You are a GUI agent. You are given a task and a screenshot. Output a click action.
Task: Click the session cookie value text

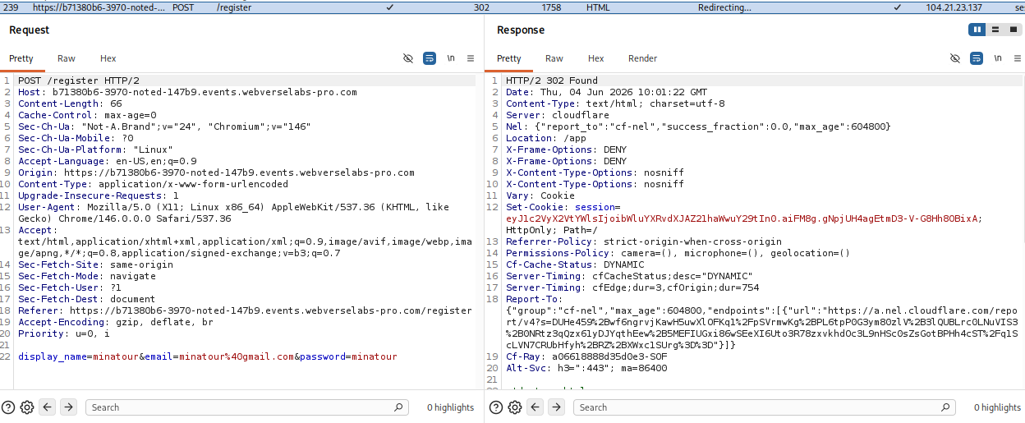coord(743,218)
